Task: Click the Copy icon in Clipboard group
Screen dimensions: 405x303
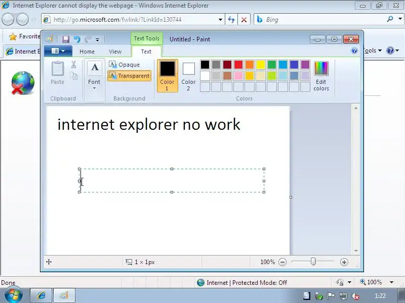Action: pos(74,76)
